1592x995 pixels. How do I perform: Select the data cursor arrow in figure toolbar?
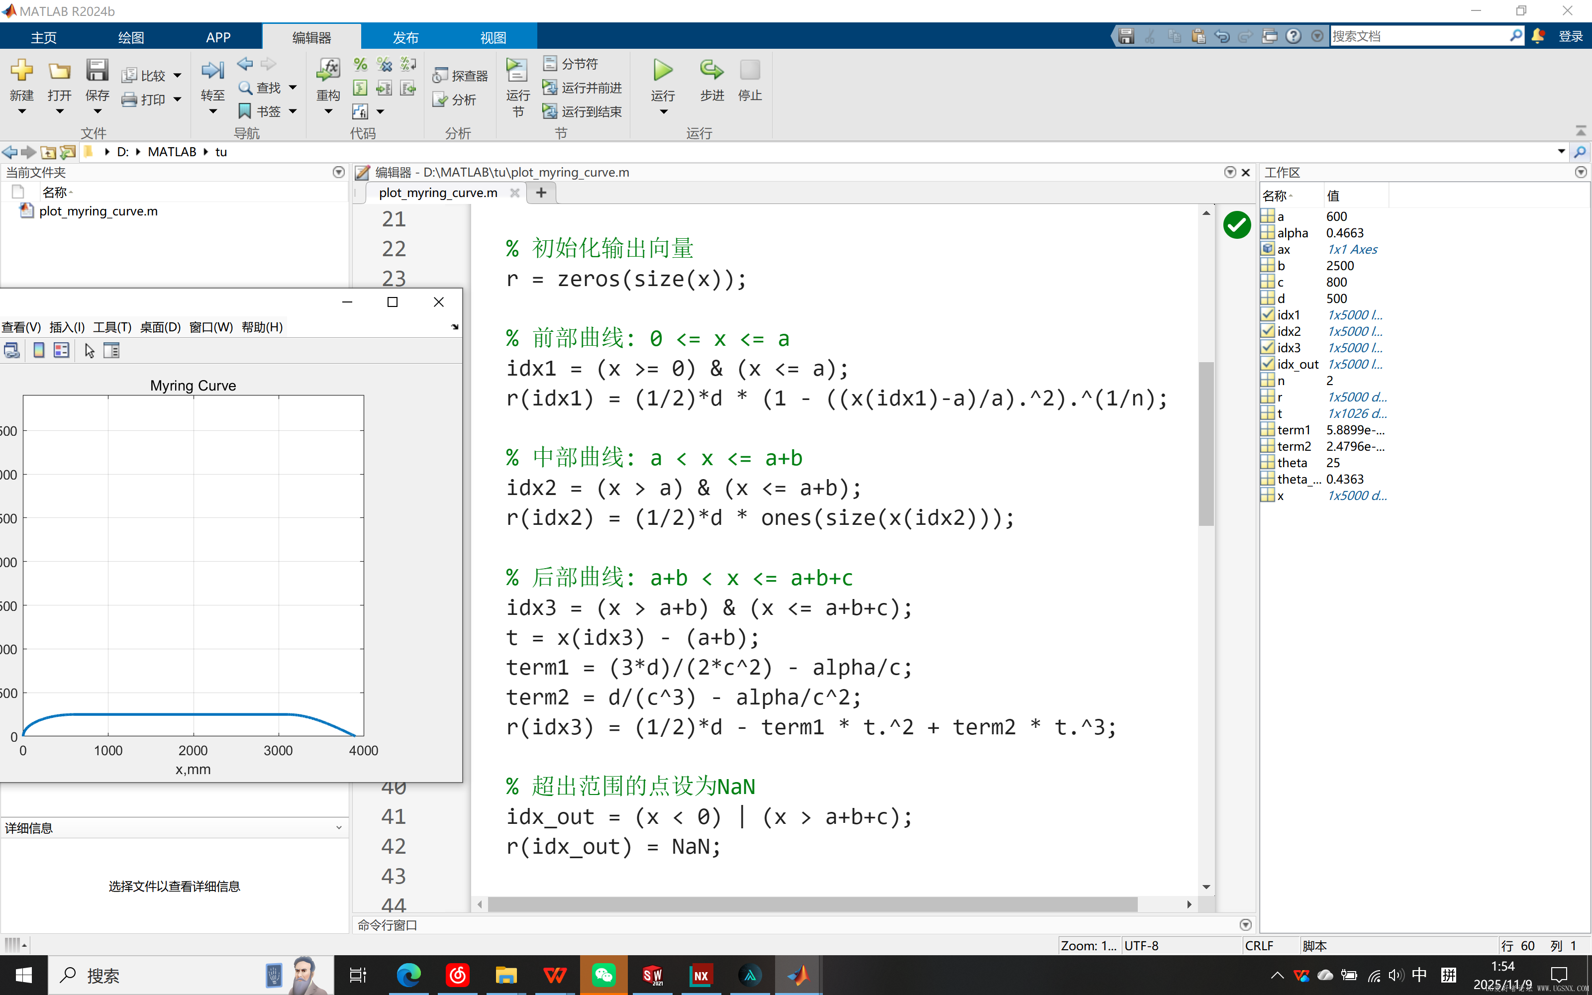[x=89, y=351]
